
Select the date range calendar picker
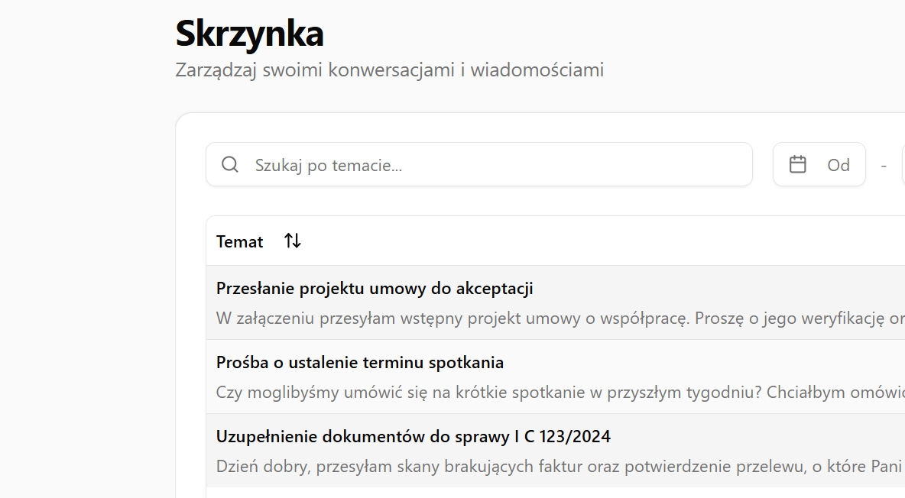819,164
